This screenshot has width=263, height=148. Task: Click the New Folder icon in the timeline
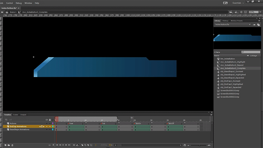tap(9, 145)
